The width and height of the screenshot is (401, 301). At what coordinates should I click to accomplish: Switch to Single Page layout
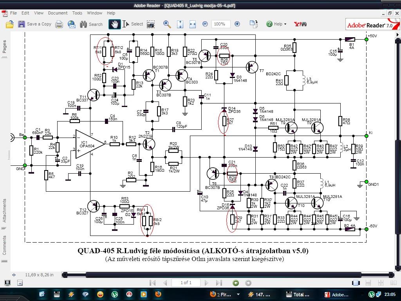coord(356,283)
